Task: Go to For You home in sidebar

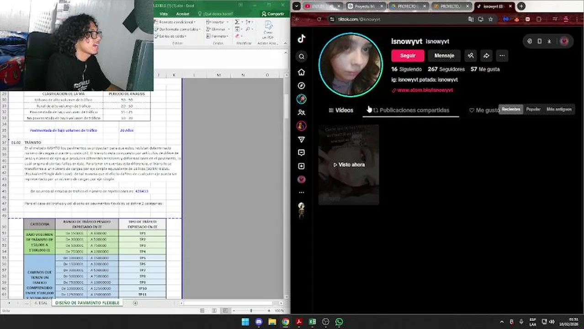Action: tap(302, 72)
